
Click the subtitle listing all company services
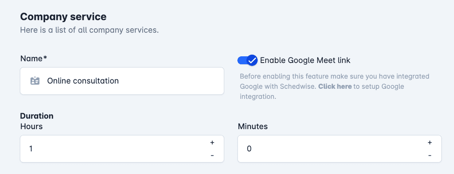pos(90,30)
